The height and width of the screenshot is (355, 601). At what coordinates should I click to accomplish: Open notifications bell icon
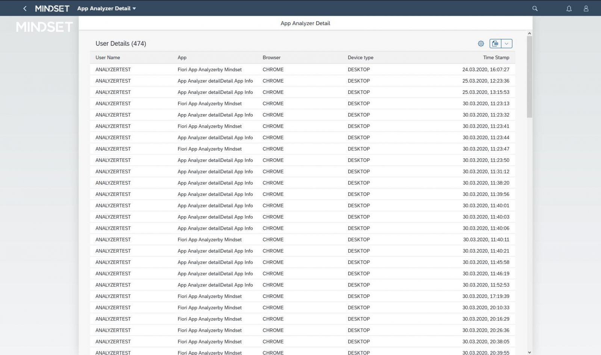[x=569, y=8]
